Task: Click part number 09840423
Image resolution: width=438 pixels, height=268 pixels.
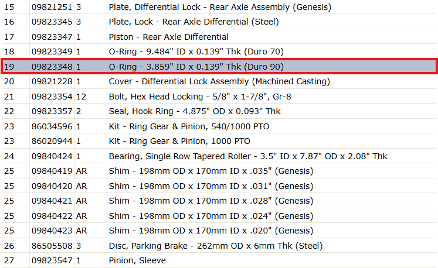Action: click(x=52, y=231)
